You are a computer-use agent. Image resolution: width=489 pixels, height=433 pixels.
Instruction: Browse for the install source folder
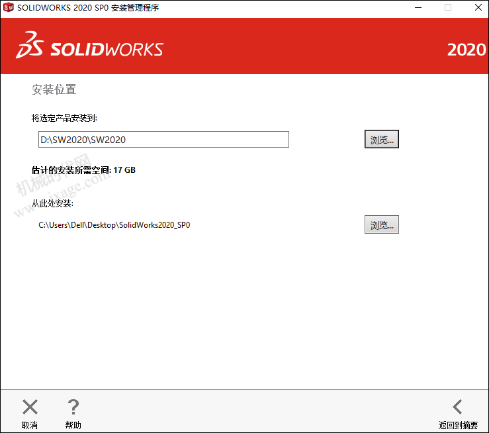[x=381, y=224]
